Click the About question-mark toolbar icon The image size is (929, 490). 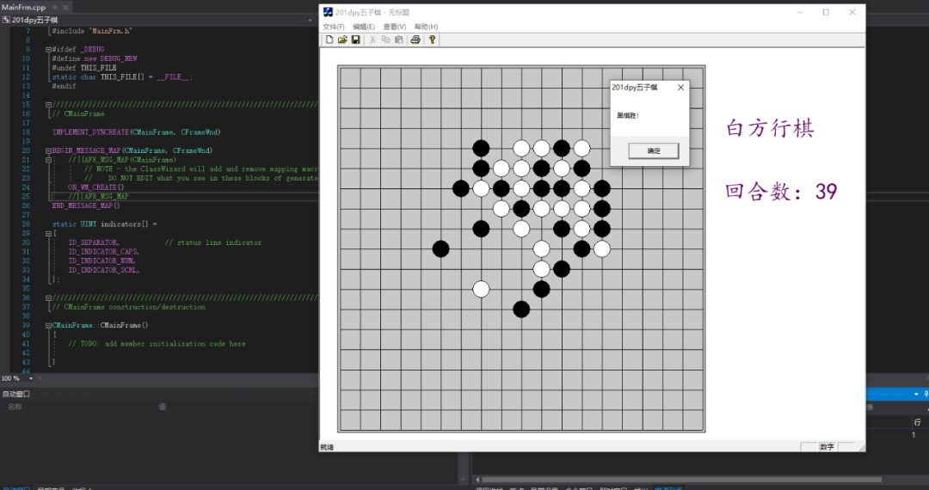point(432,40)
